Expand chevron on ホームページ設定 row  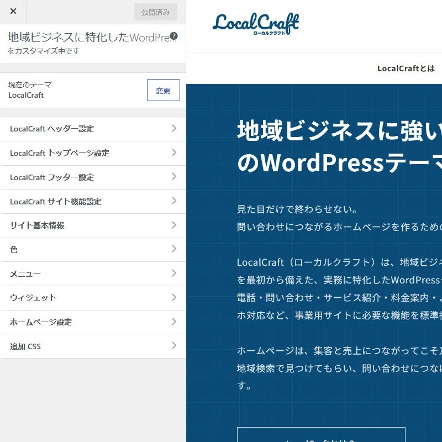[x=174, y=322]
